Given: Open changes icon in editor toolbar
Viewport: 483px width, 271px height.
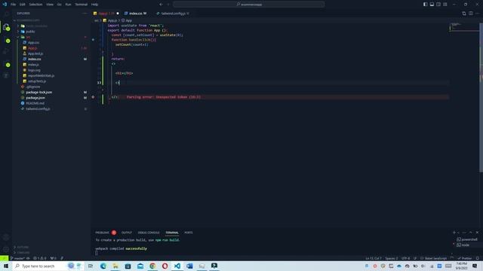Looking at the screenshot, I should 464,14.
